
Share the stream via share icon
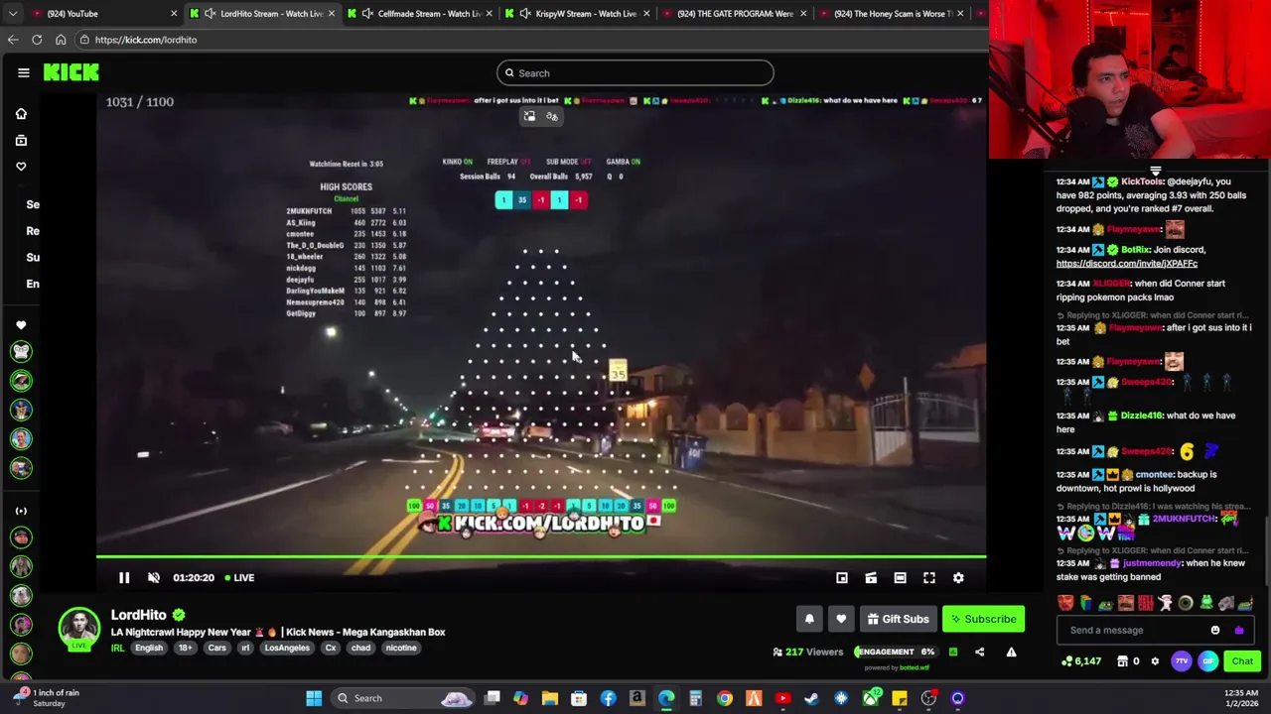click(x=980, y=652)
